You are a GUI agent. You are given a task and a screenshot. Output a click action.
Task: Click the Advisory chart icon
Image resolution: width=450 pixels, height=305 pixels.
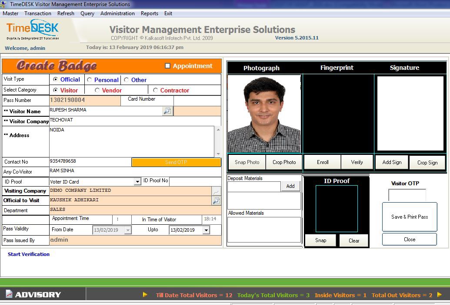click(9, 295)
